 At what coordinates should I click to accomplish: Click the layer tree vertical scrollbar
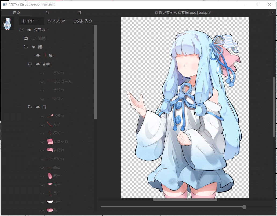pos(95,72)
